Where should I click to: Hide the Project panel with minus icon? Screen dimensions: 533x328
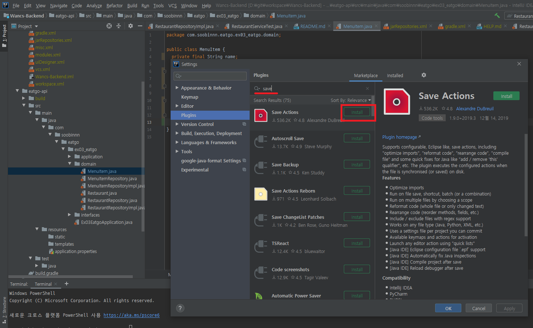tap(140, 26)
